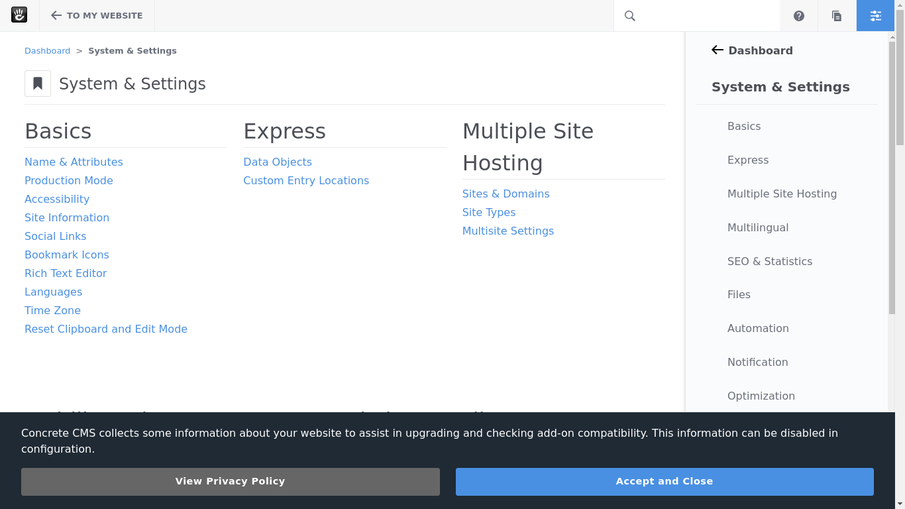Viewport: 905px width, 509px height.
Task: Toggle the Dashboard sliders panel icon
Action: click(x=875, y=16)
